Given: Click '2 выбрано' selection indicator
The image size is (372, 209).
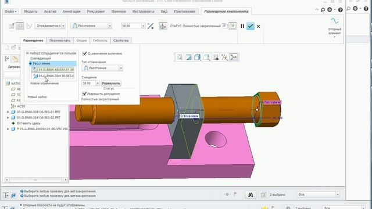Looking at the screenshot, I should pyautogui.click(x=277, y=195).
